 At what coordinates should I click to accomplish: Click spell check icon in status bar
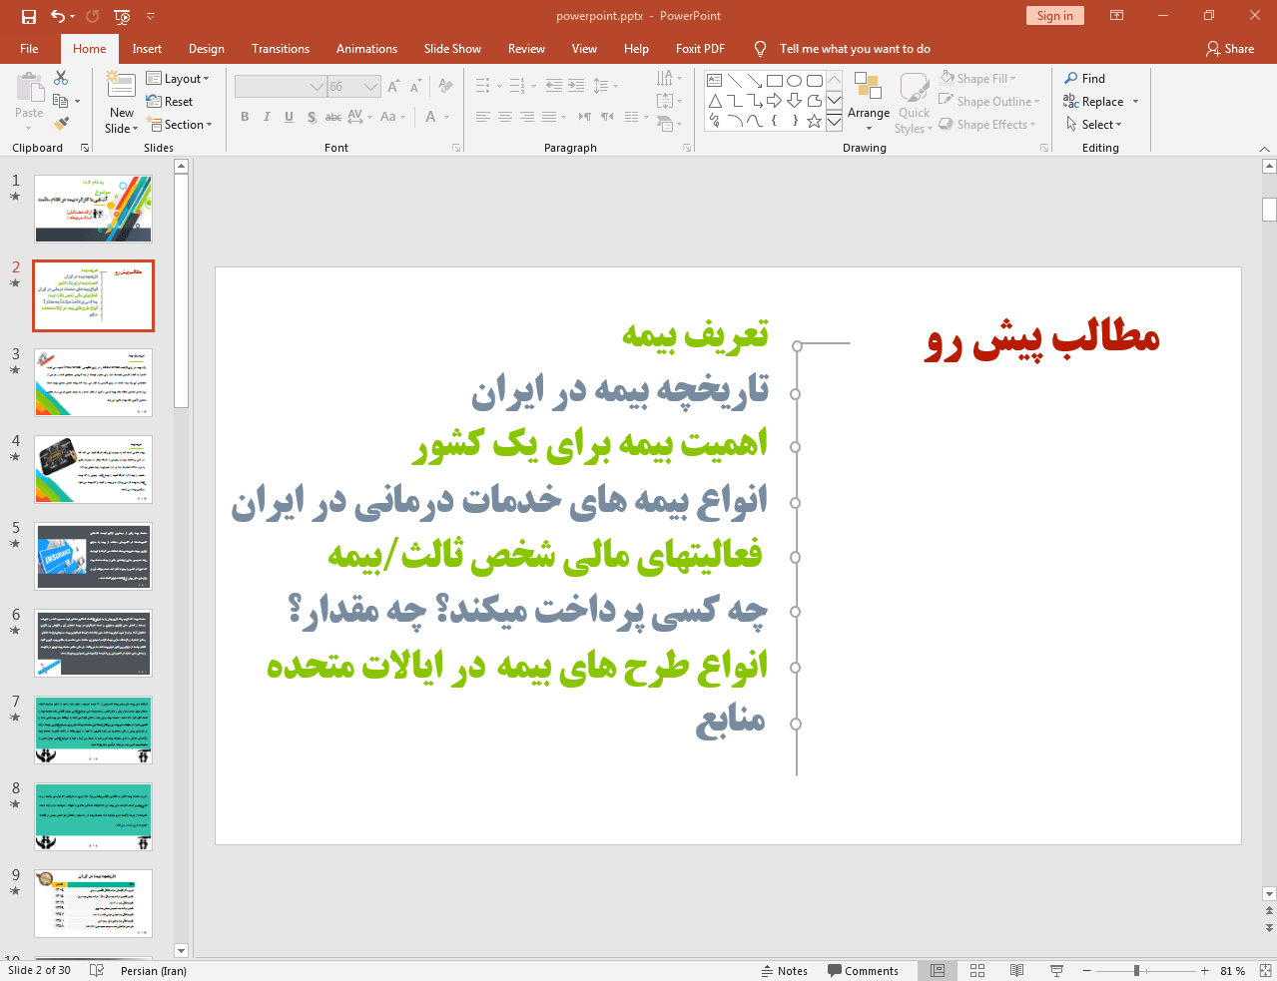click(x=97, y=970)
